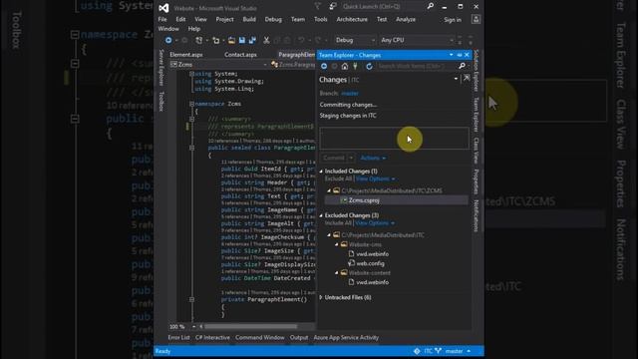Viewport: 638px width, 359px height.
Task: Open the Debug configuration dropdown
Action: [x=355, y=40]
